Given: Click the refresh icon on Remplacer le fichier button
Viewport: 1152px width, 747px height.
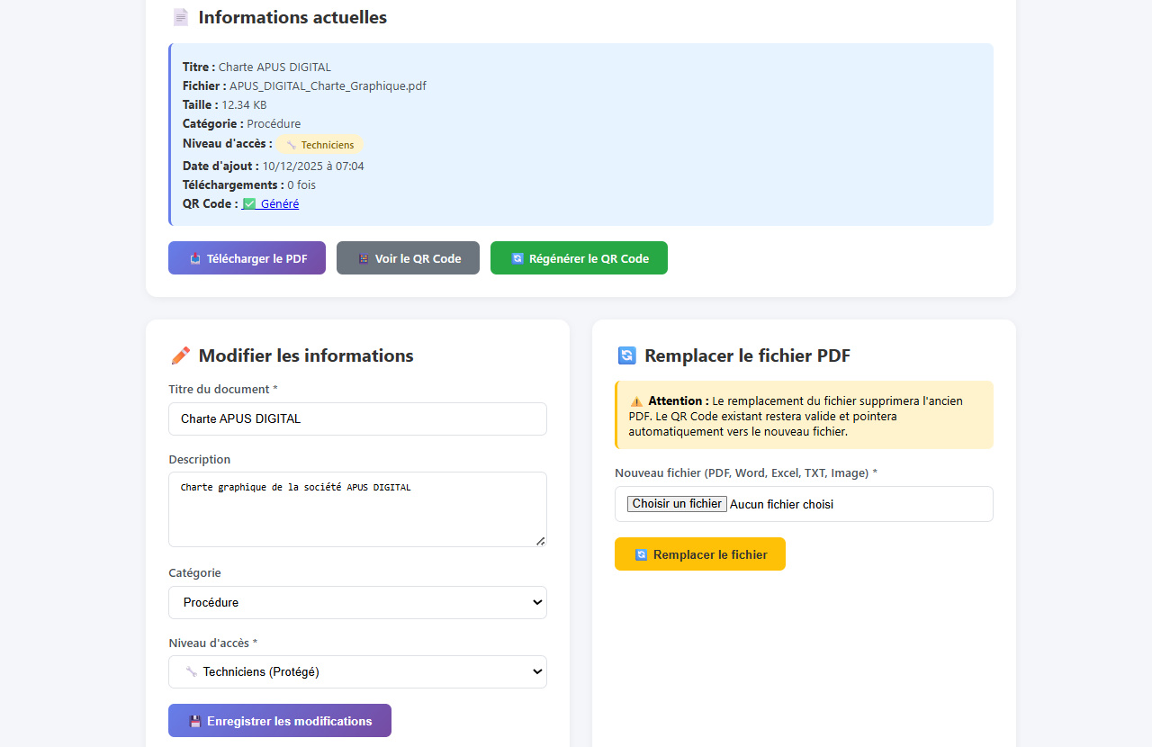Looking at the screenshot, I should 642,555.
